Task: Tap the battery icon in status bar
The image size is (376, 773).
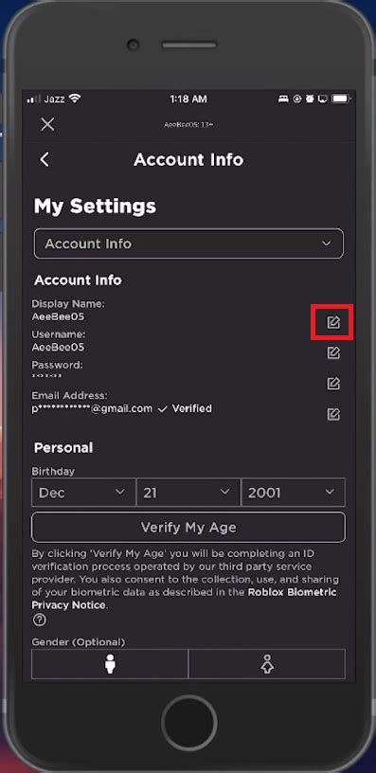Action: tap(340, 99)
